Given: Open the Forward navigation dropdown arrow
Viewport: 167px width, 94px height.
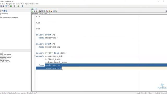Looking at the screenshot, I should click(x=16, y=6).
